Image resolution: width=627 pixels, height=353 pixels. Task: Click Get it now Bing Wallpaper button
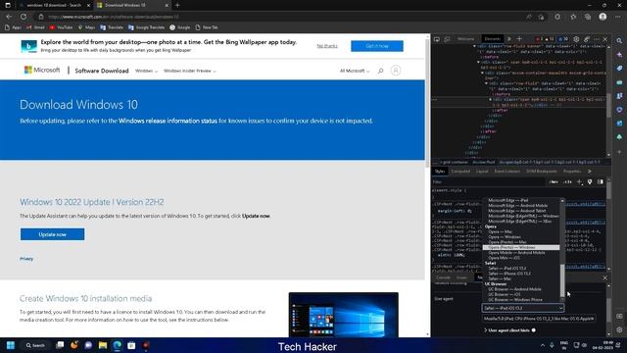[x=376, y=46]
